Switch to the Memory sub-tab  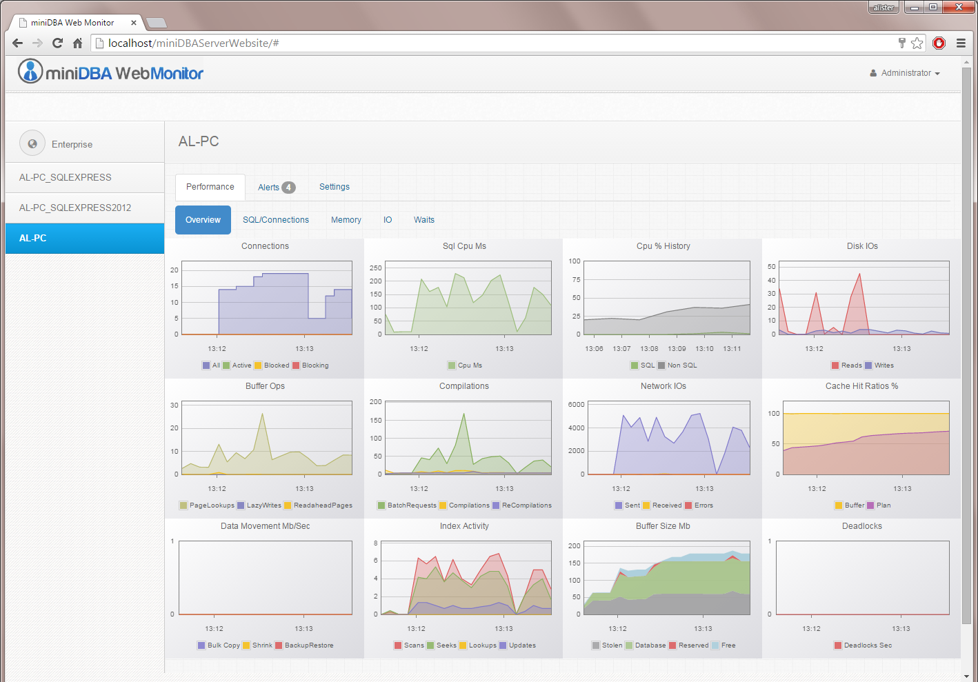pos(346,220)
